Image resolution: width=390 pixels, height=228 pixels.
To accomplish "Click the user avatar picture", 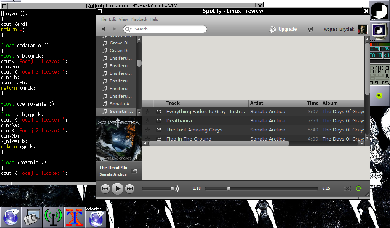I will tap(363, 29).
